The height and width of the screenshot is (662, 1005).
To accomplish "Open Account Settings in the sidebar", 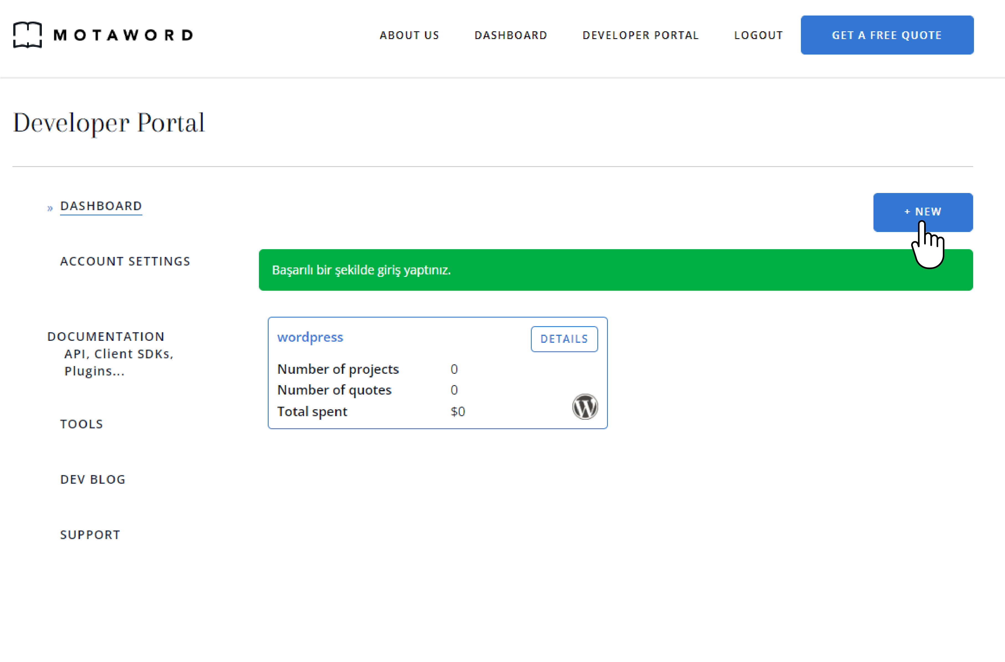I will click(x=125, y=261).
